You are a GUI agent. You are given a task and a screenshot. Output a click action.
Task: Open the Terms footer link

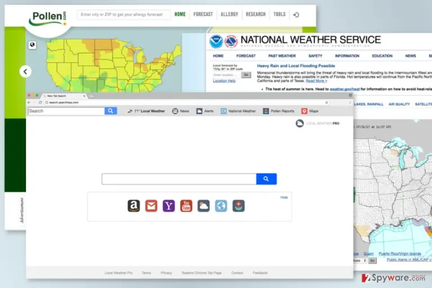click(146, 273)
